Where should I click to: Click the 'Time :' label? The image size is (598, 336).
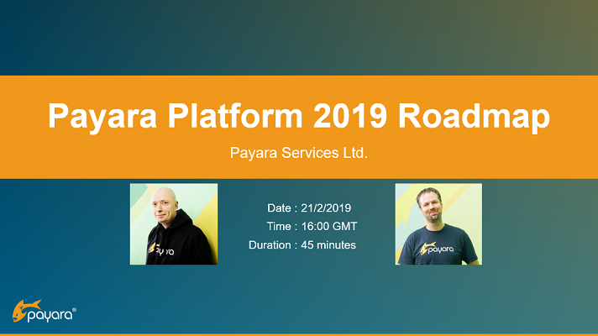point(282,227)
